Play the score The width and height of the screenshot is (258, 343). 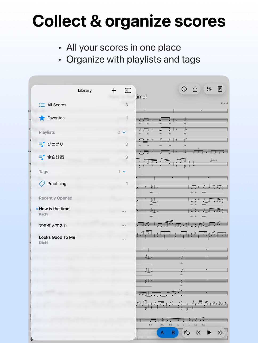click(209, 333)
